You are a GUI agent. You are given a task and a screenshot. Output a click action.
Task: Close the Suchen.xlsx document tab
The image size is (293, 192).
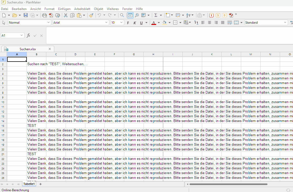pyautogui.click(x=50, y=49)
